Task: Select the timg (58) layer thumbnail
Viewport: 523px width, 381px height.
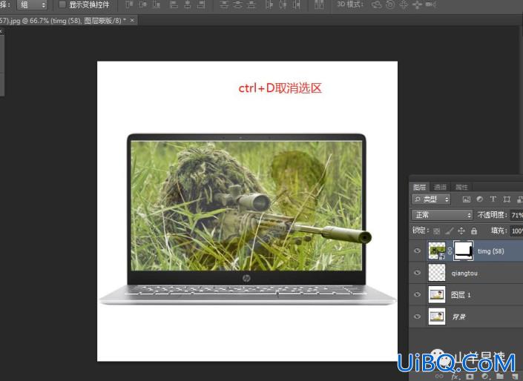Action: [437, 251]
